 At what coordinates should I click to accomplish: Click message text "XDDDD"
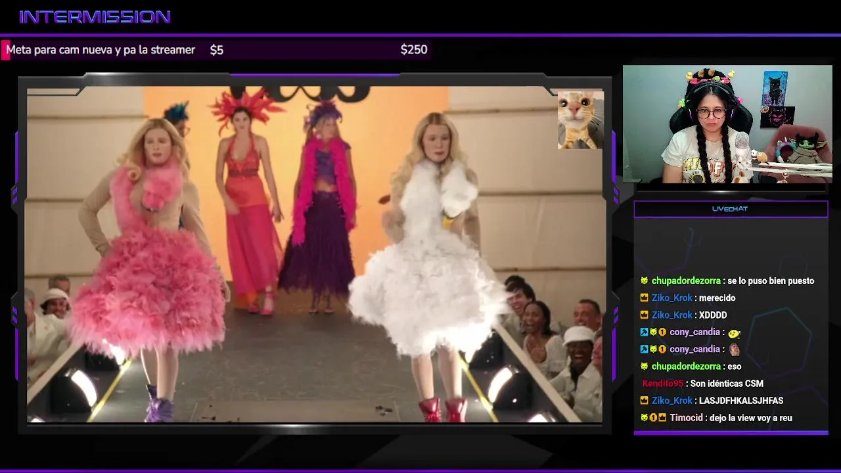point(713,315)
